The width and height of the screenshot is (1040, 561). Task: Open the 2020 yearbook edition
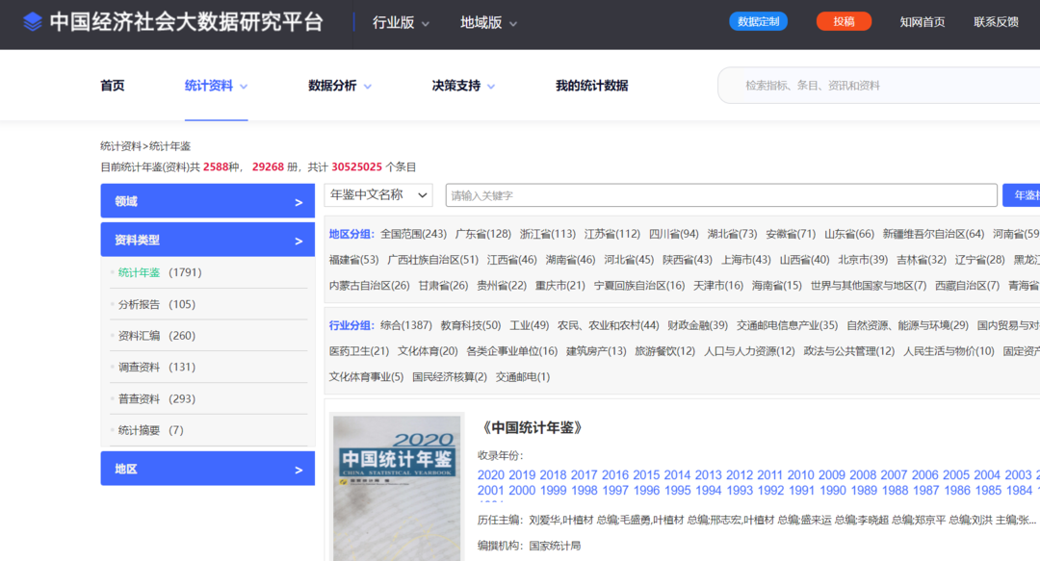click(491, 475)
